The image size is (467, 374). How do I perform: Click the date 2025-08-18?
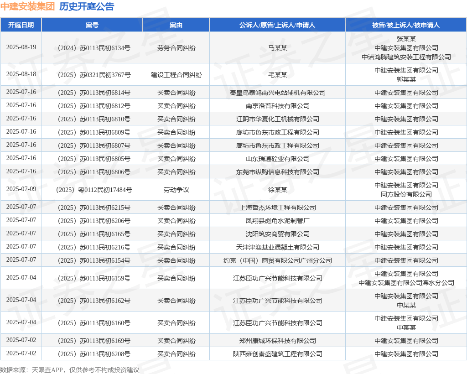coord(21,74)
